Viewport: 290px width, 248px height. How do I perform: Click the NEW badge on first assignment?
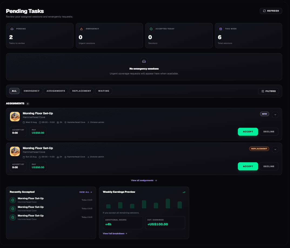[x=265, y=114]
